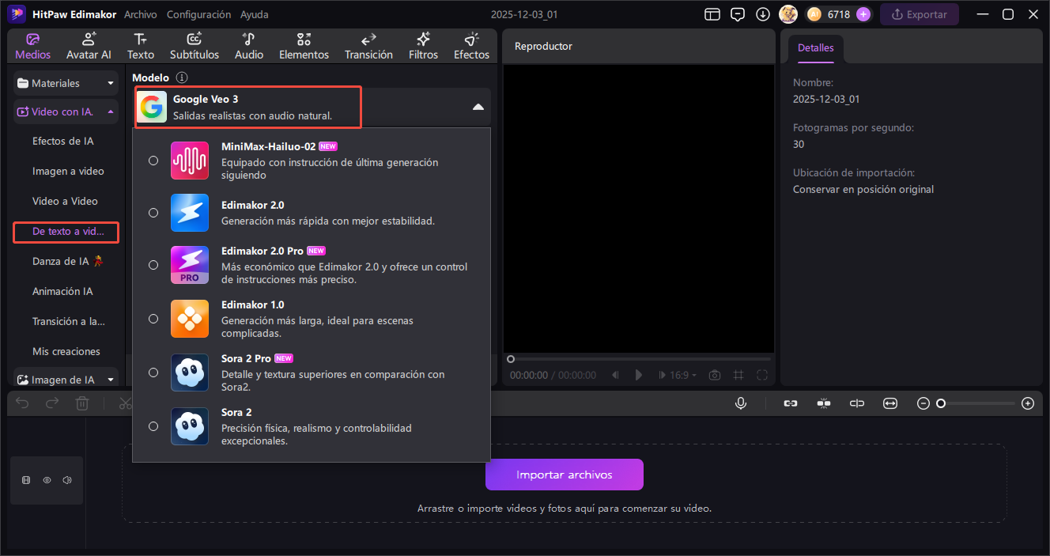1050x556 pixels.
Task: Open the Audio panel
Action: 248,45
